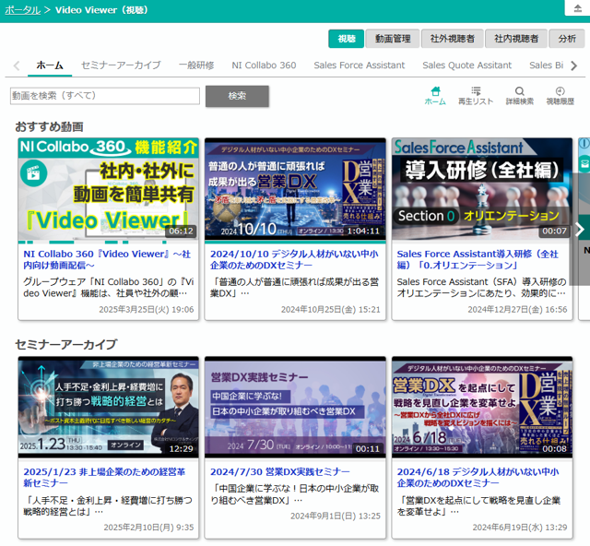590x546 pixels.
Task: Open the 2024/7/30 営業DX実践セミナー link
Action: pos(280,472)
